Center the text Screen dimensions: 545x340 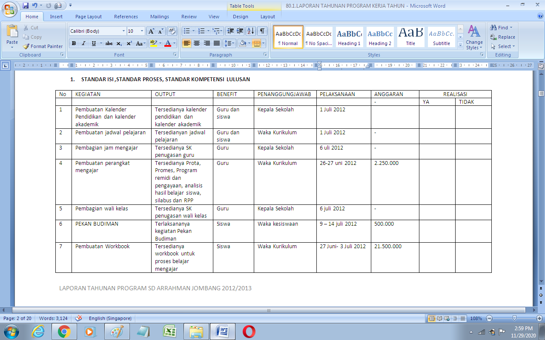(x=197, y=43)
